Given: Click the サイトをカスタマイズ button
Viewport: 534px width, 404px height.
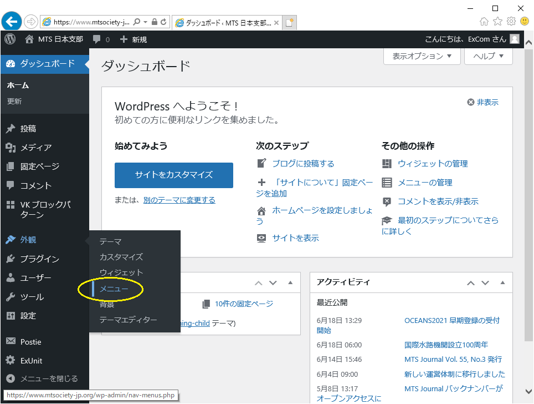Looking at the screenshot, I should point(173,175).
